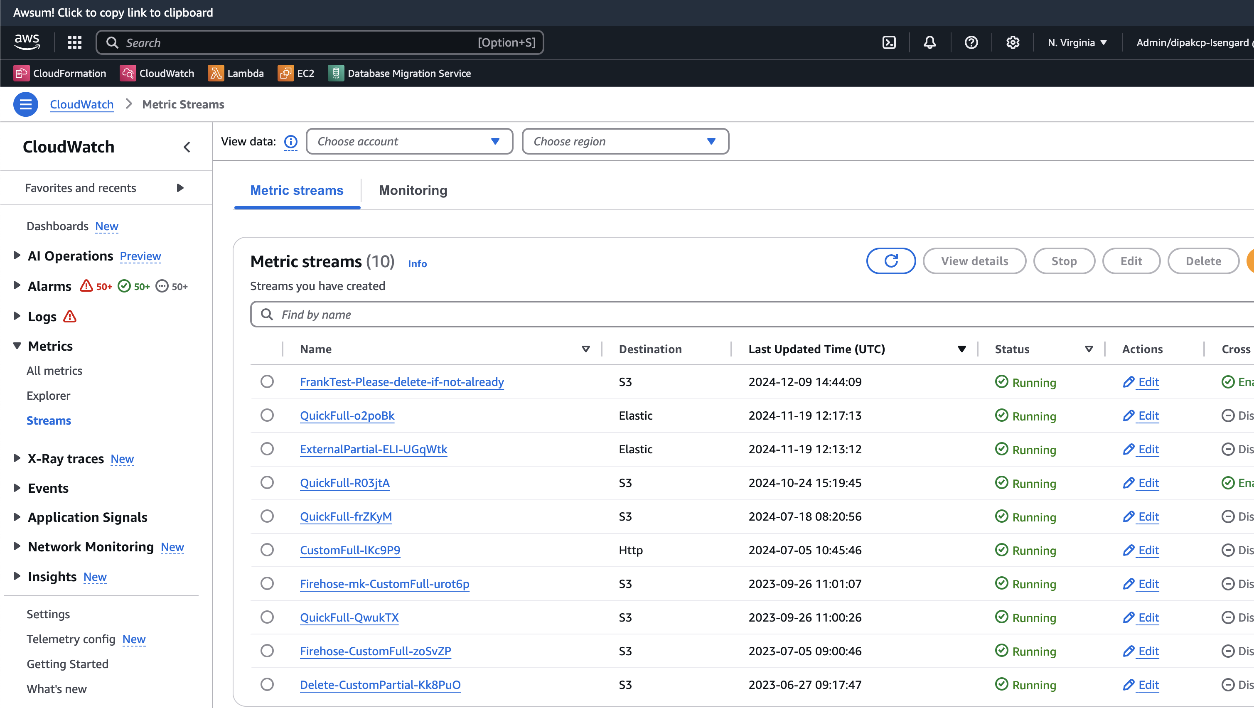Select the ExternalPartial-ELI-UGqWtk radio button
This screenshot has height=708, width=1254.
[x=267, y=448]
